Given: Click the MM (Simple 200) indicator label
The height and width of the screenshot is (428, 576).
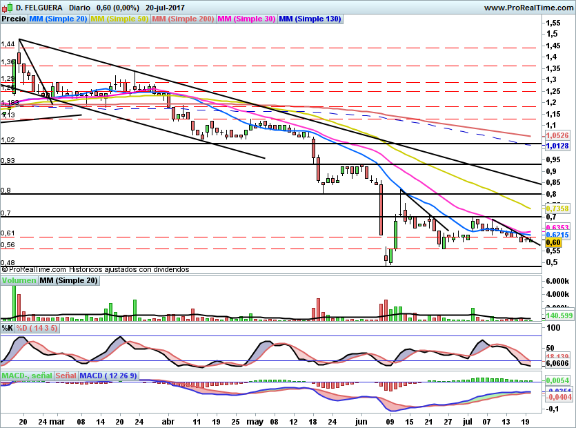Looking at the screenshot, I should point(183,19).
